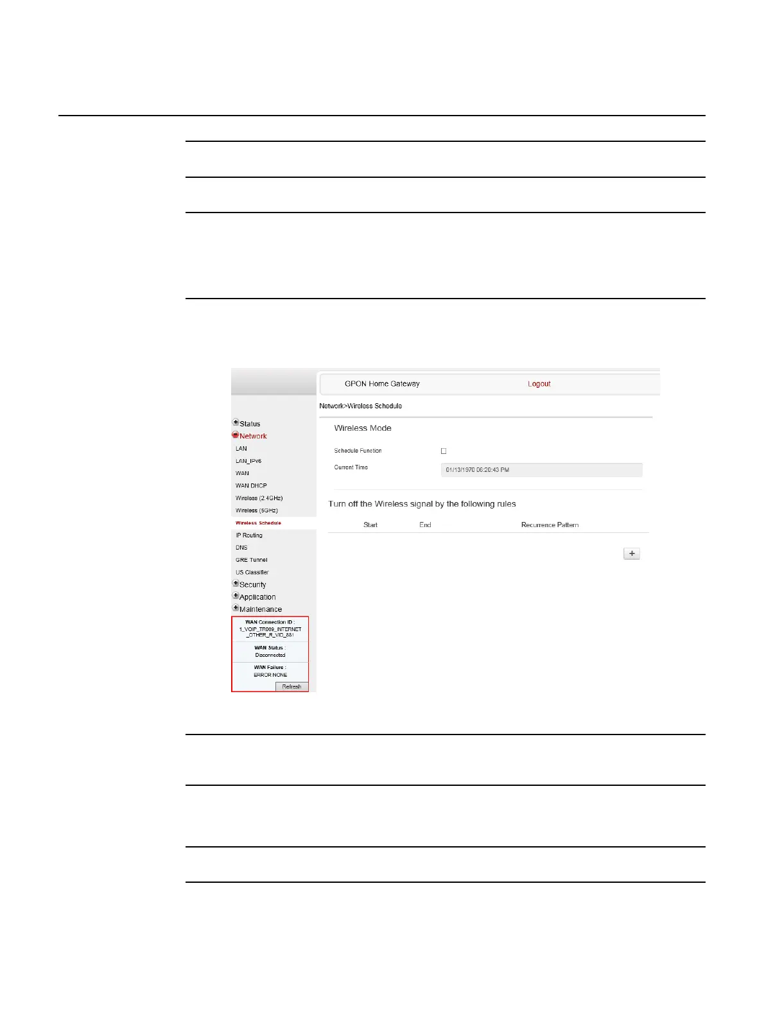The image size is (764, 1017).
Task: Click the GPON Home Gateway title
Action: 382,384
